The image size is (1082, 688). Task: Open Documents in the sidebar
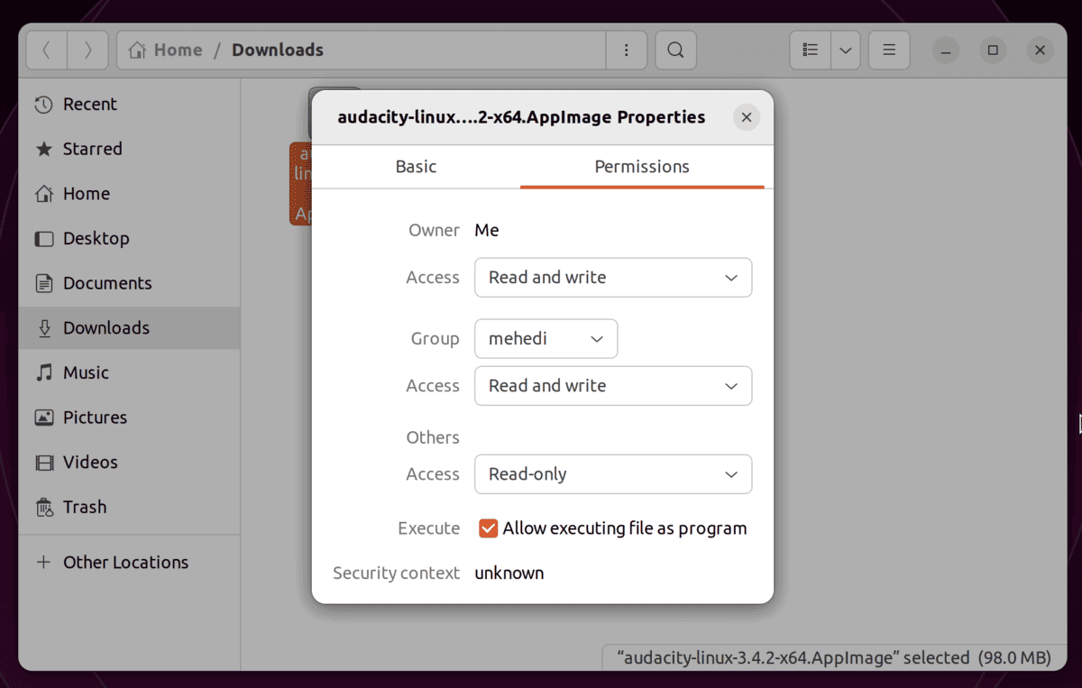(x=129, y=283)
